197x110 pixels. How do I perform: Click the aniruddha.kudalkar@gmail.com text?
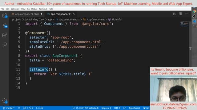coord(173,104)
